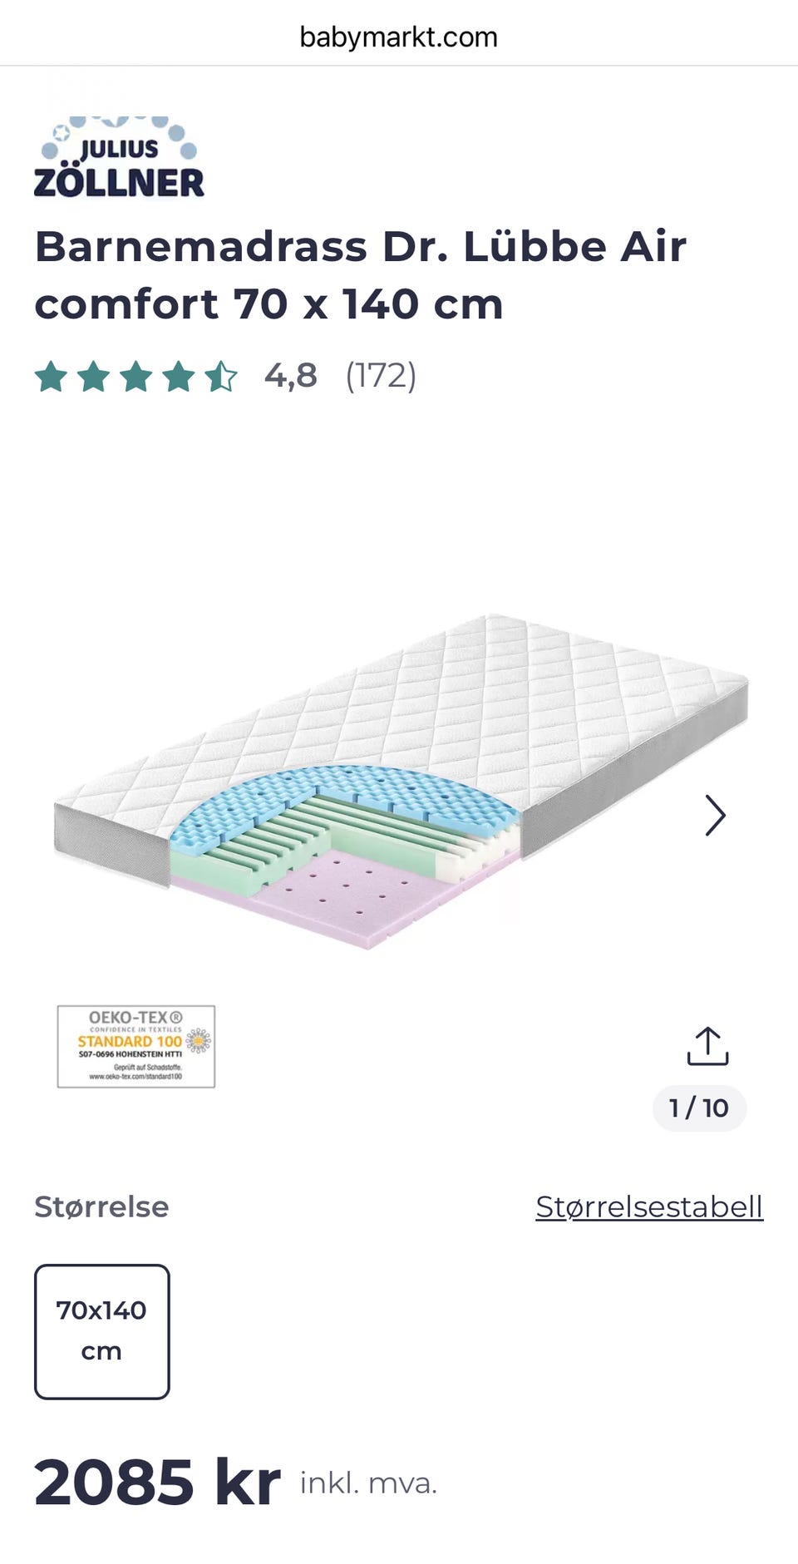Image resolution: width=798 pixels, height=1564 pixels.
Task: Tap the Julius Zöllner brand logo
Action: pos(119,157)
